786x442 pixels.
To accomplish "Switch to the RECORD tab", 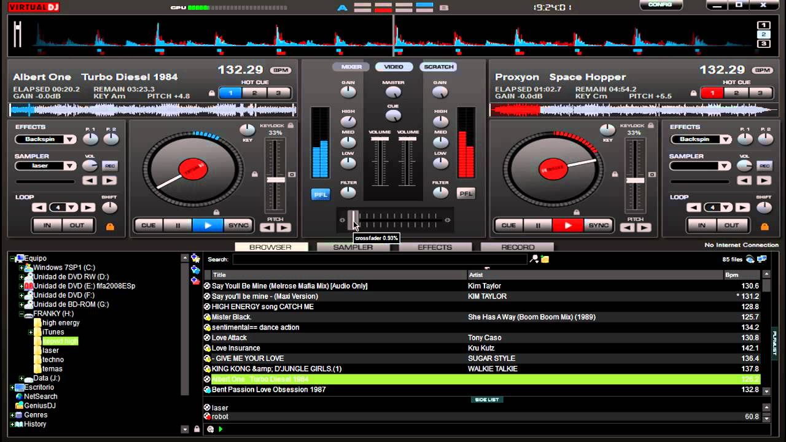I will point(518,247).
